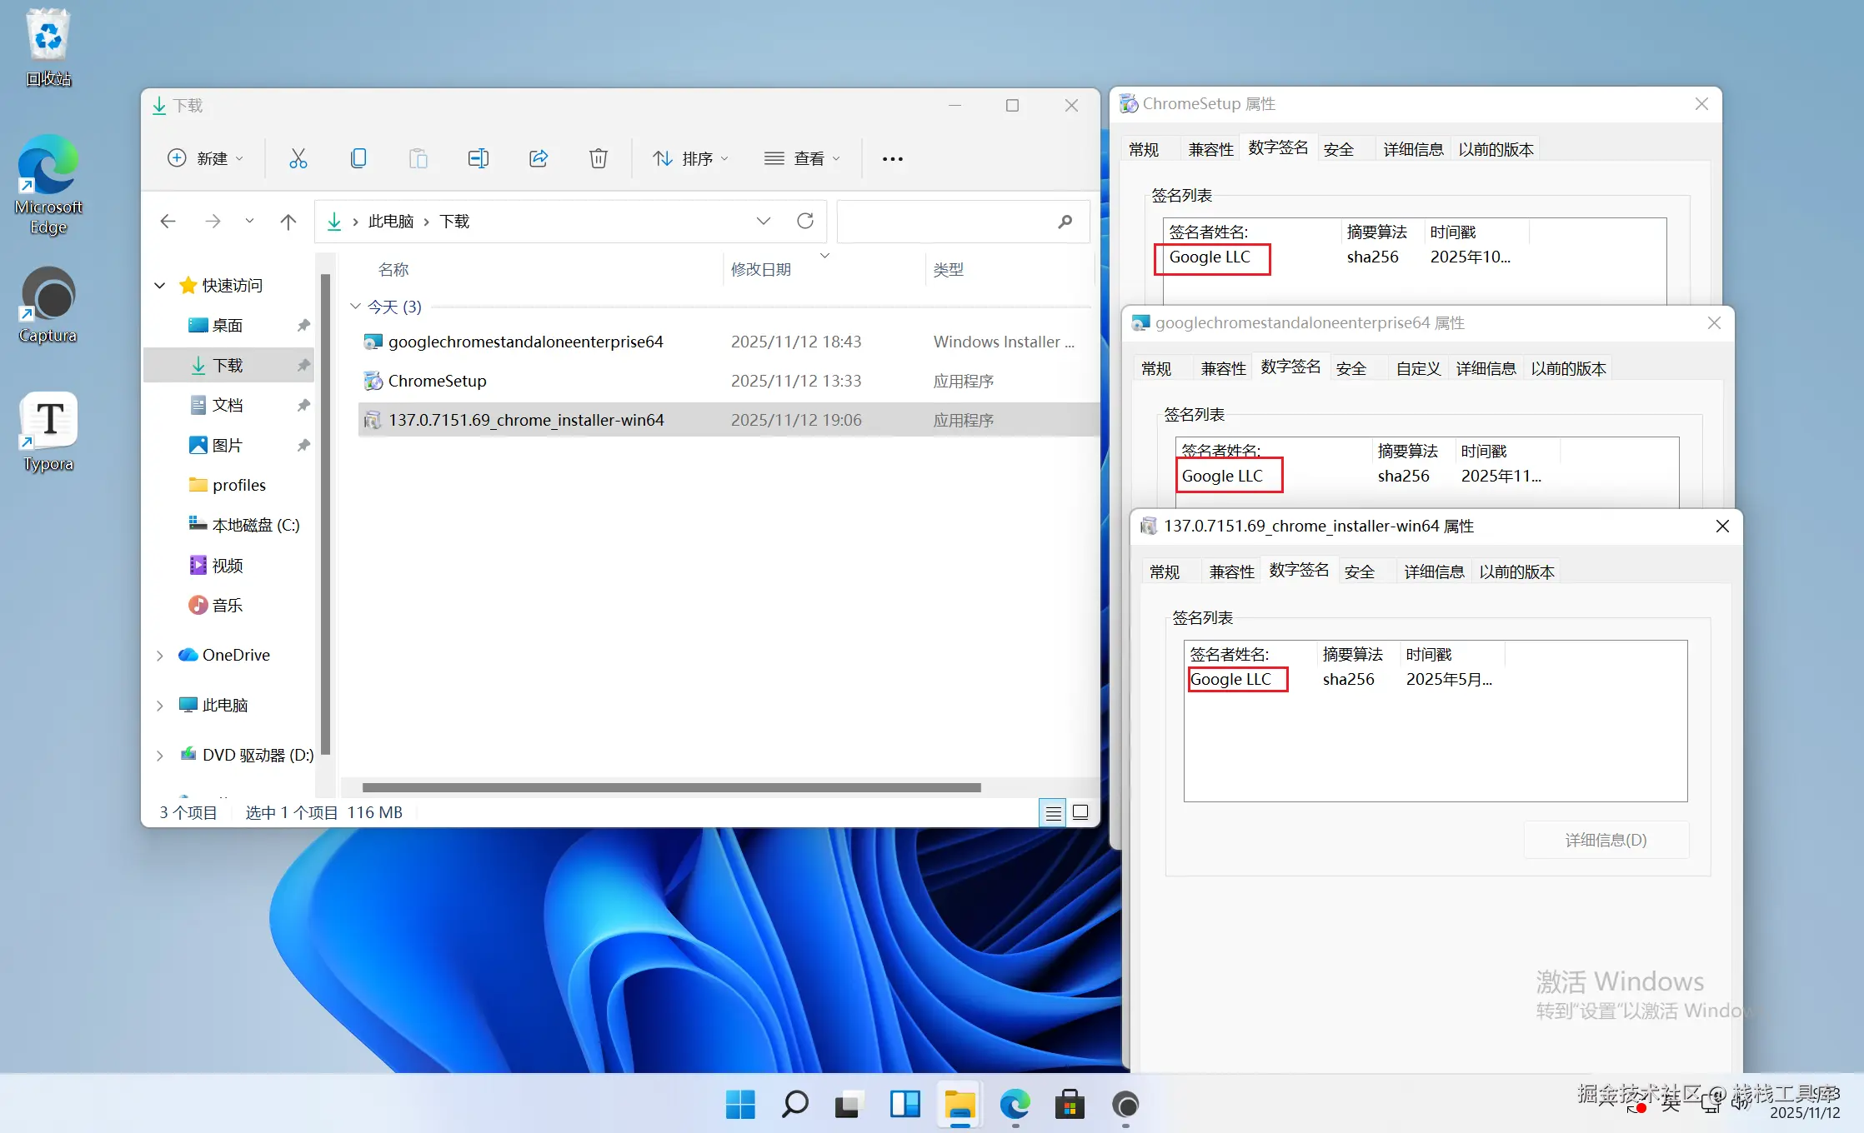Click the horizontal scrollbar in file list
This screenshot has width=1864, height=1133.
click(x=671, y=787)
